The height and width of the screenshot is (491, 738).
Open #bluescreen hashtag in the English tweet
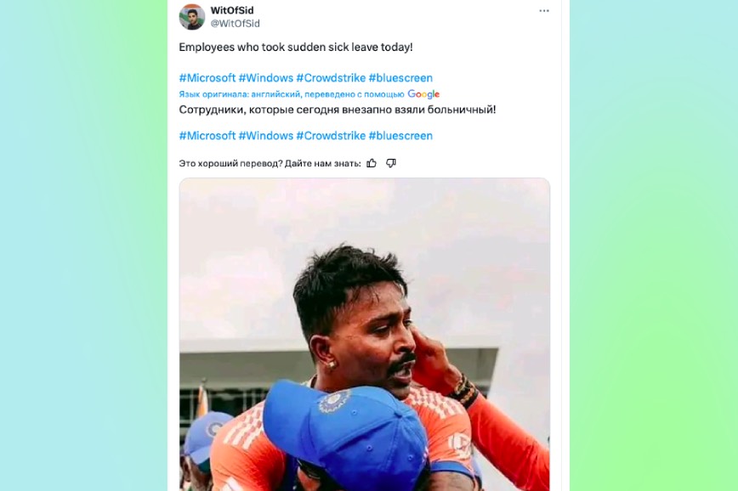point(400,77)
